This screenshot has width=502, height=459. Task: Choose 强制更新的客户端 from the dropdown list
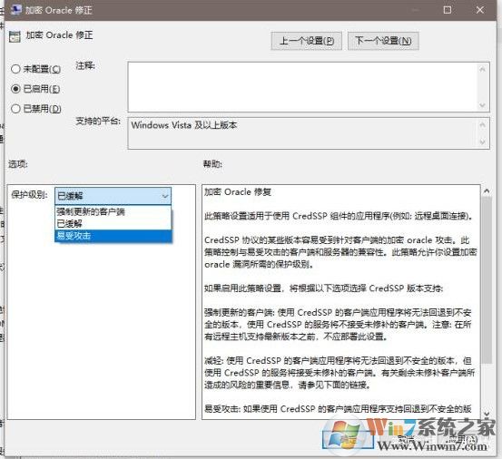(113, 211)
